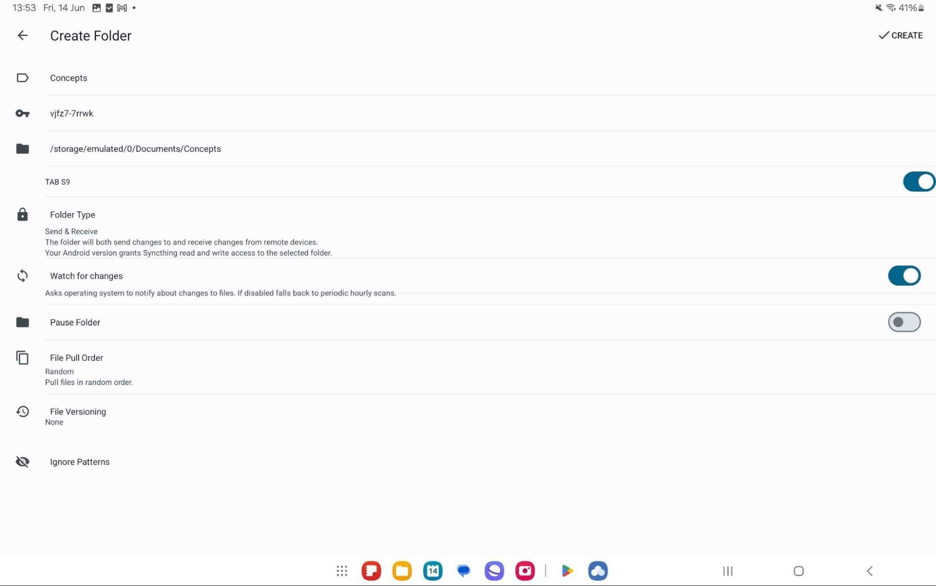Click the Create Folder title

91,36
